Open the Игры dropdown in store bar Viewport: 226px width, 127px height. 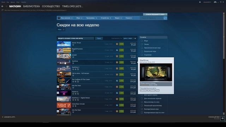(x=79, y=18)
